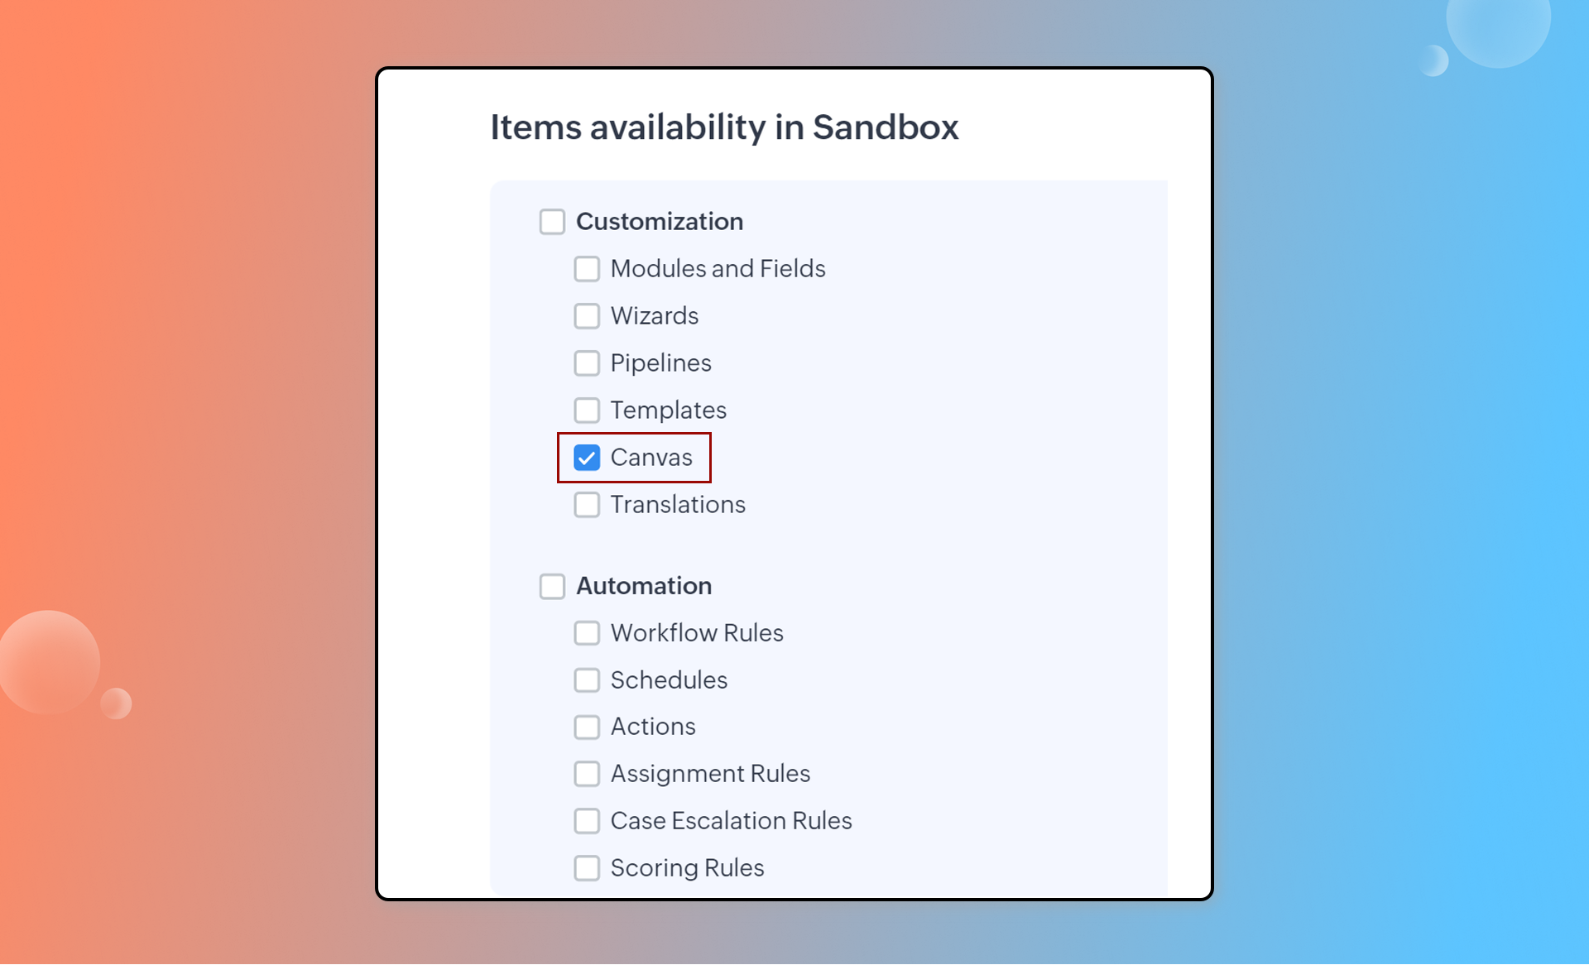The width and height of the screenshot is (1589, 965).
Task: Check the Assignment Rules checkbox
Action: (x=587, y=774)
